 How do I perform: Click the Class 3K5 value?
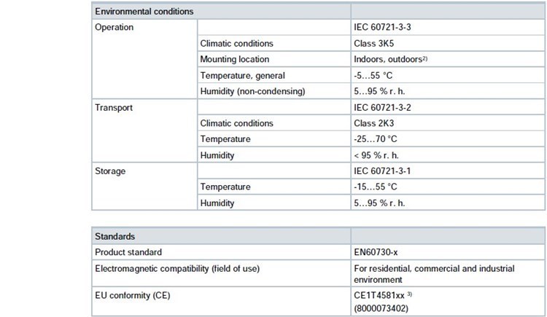coord(375,43)
